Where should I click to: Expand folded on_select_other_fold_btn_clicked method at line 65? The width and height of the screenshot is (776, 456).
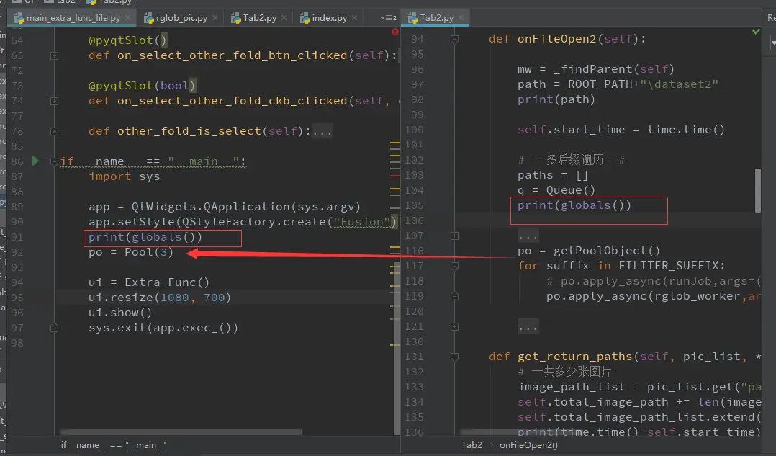click(55, 55)
